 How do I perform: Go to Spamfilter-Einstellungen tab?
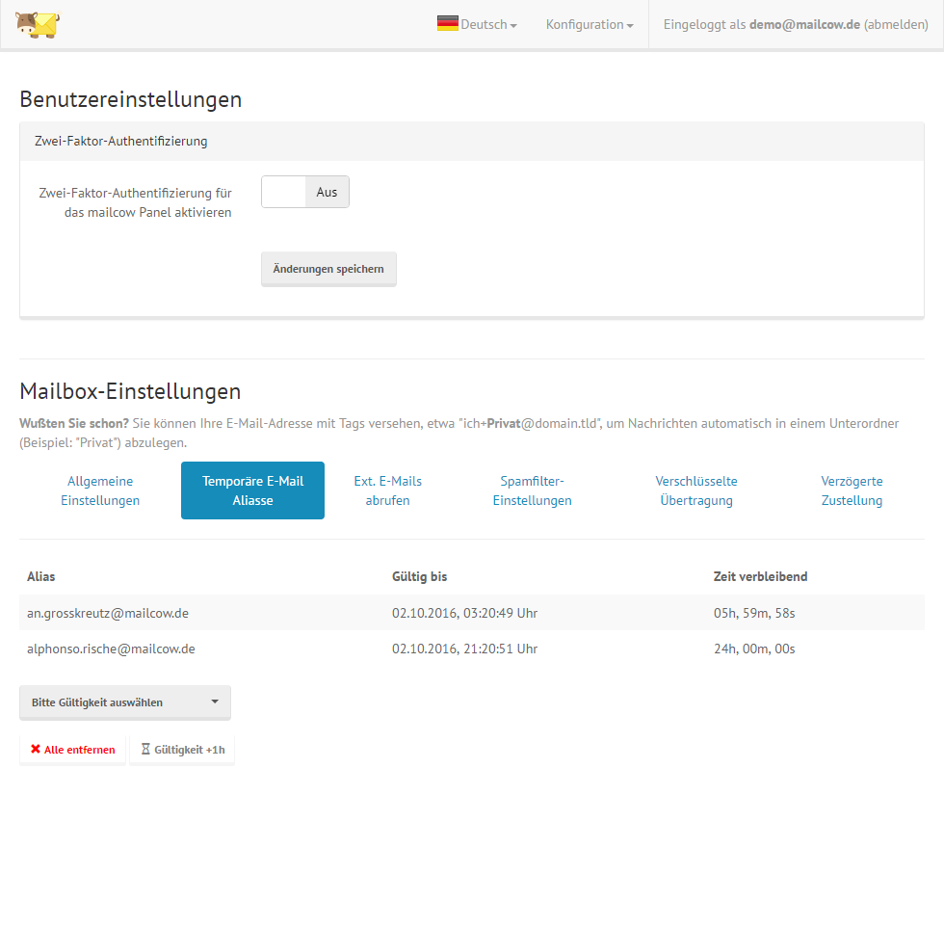tap(532, 490)
